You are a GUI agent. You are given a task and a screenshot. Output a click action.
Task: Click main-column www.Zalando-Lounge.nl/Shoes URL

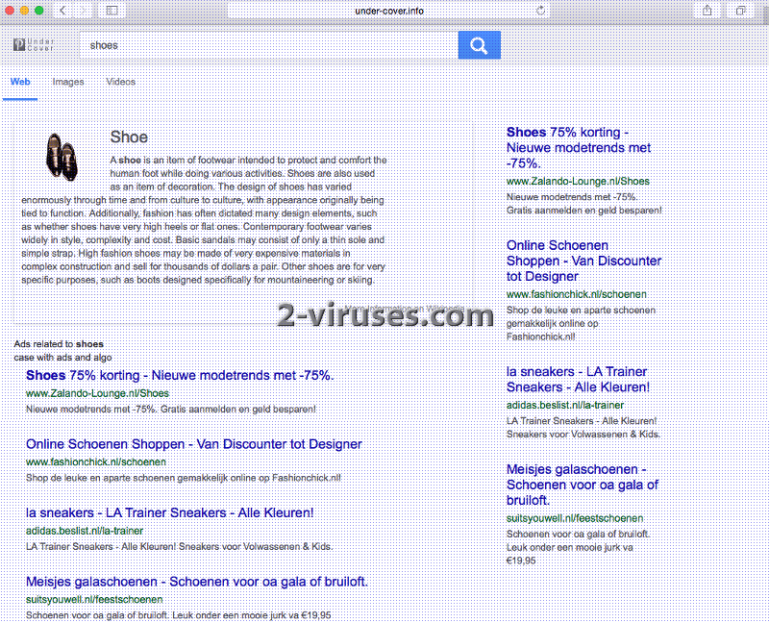pos(97,393)
